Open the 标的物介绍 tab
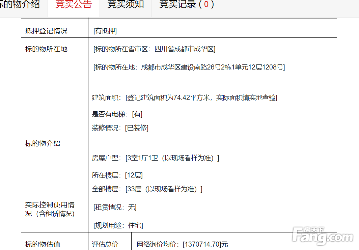This screenshot has width=359, height=250. tap(20, 5)
